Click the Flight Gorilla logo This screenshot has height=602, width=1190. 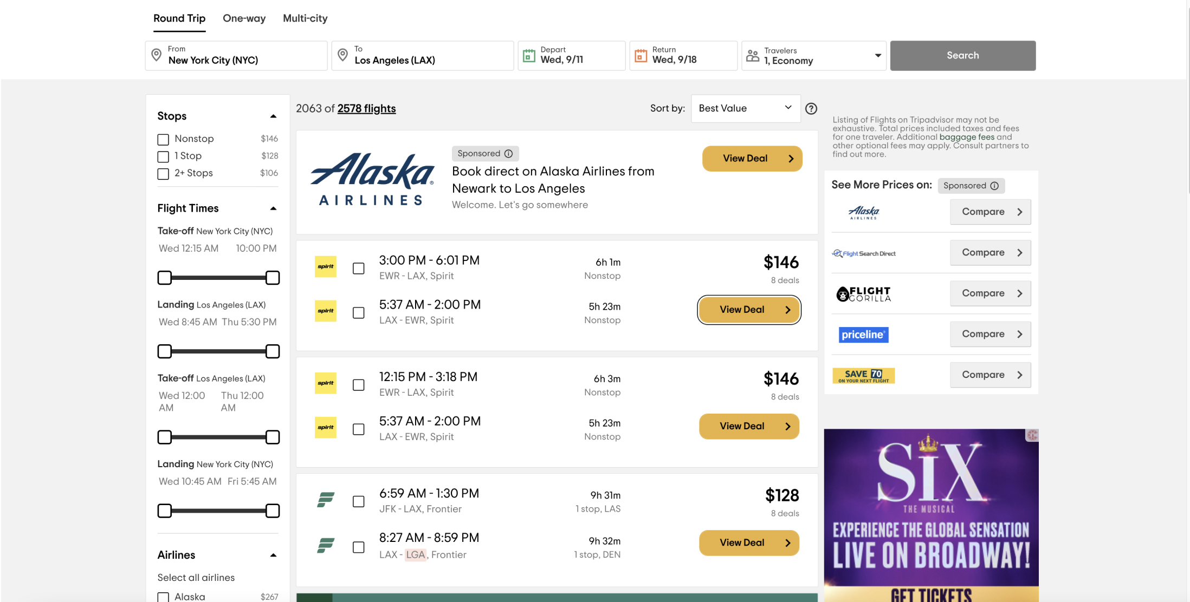coord(864,294)
